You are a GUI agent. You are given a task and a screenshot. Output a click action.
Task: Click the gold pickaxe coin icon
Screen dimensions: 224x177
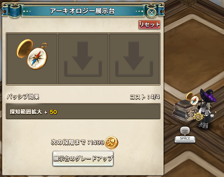coord(111,143)
